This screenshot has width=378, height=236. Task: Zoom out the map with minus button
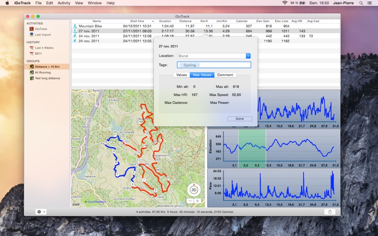tap(190, 201)
